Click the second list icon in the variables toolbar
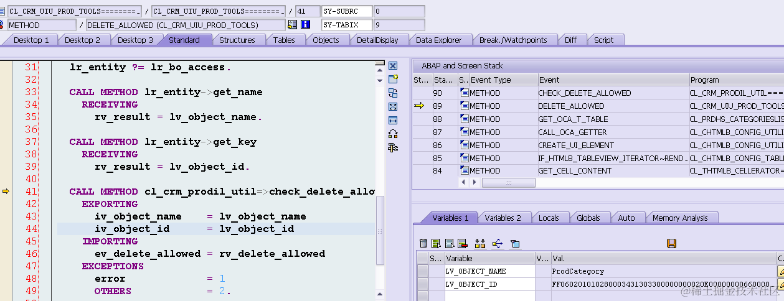Viewport: 784px width, 301px height. 449,243
